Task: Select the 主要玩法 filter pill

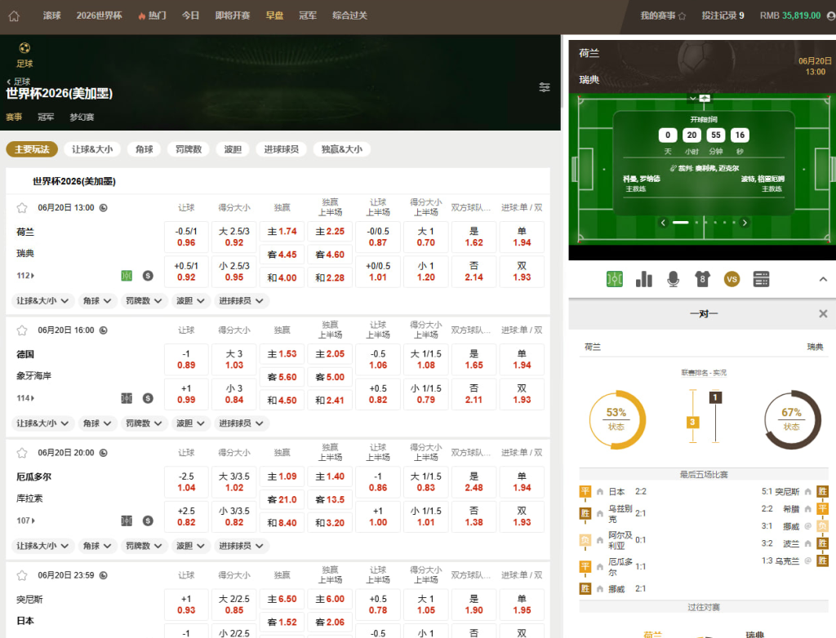Action: coord(32,149)
